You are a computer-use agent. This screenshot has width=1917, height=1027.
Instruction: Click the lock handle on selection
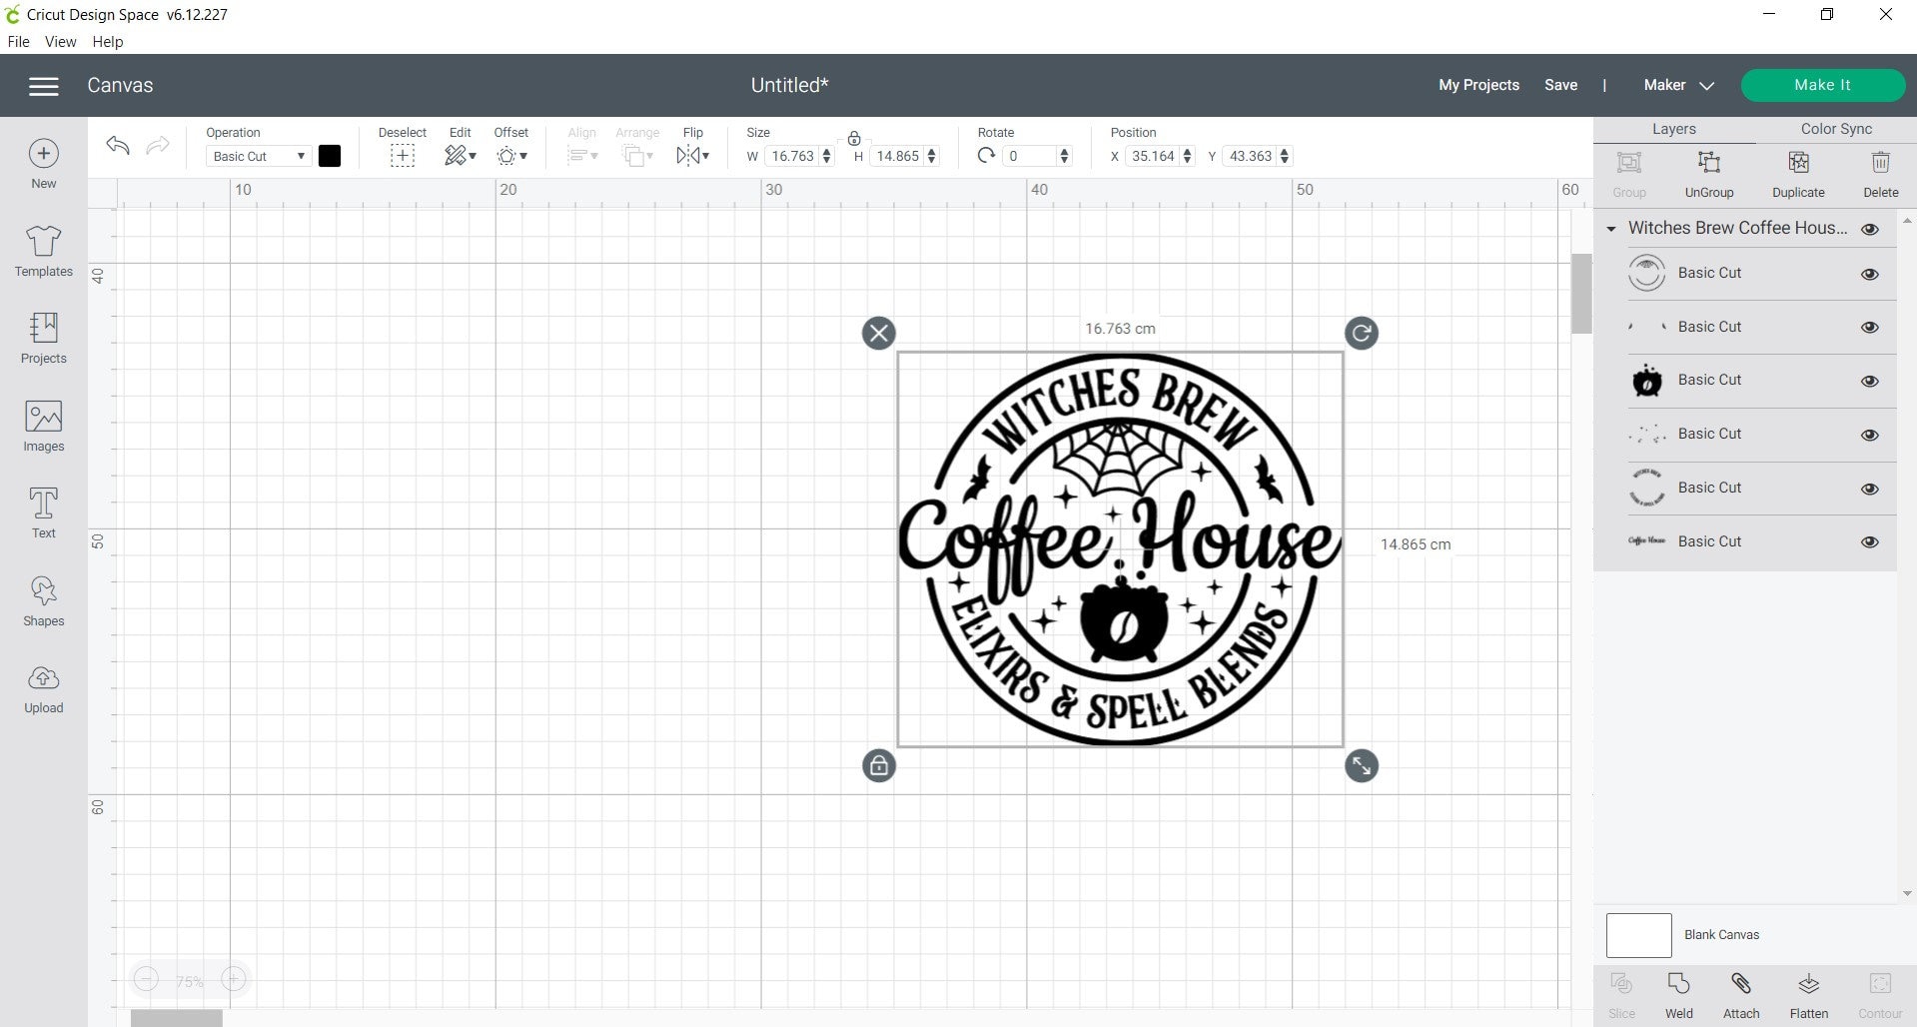tap(879, 766)
